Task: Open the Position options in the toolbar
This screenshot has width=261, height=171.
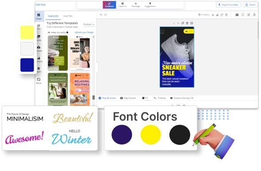Action: click(204, 15)
